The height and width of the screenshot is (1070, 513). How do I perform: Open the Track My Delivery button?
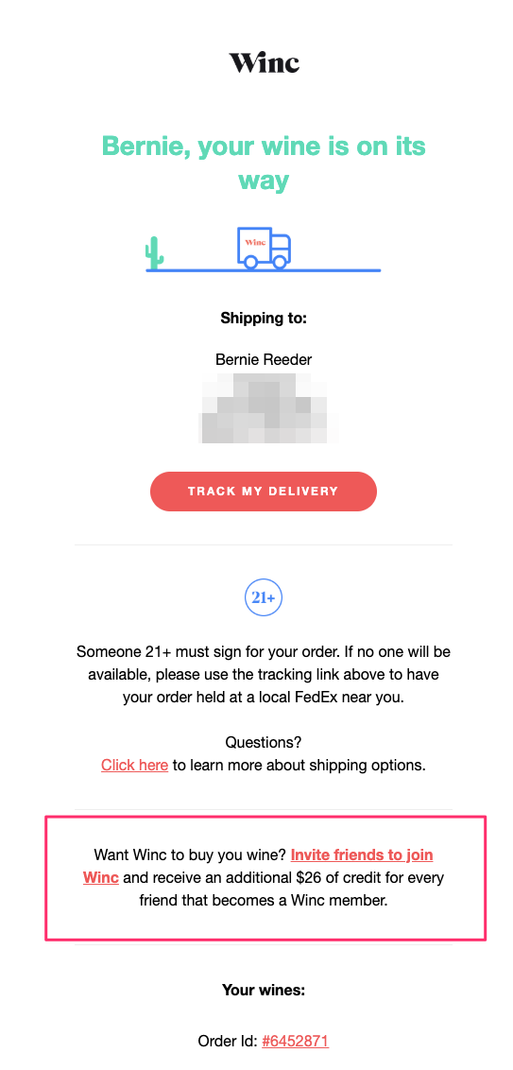tap(264, 492)
